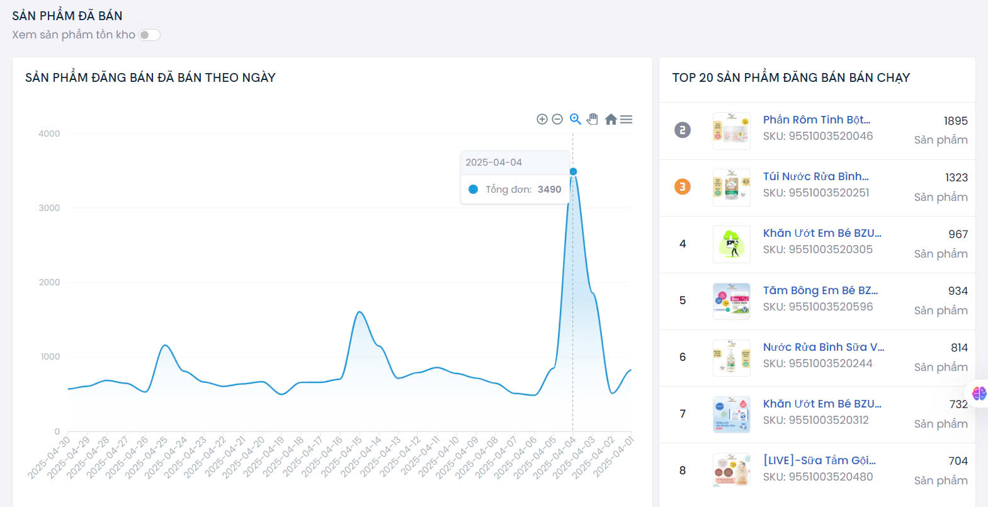The image size is (988, 507).
Task: Activate the selection zoom magnifier tool
Action: pos(575,119)
